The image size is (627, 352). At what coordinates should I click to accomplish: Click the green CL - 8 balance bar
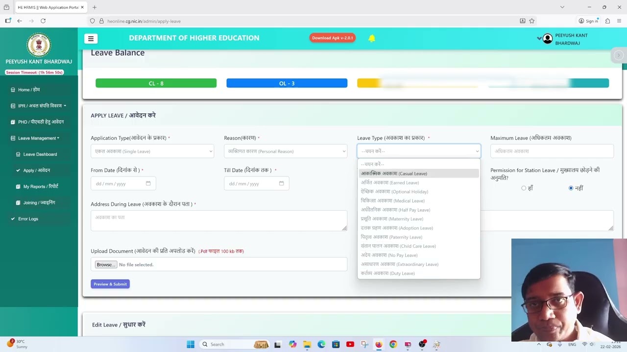click(156, 83)
